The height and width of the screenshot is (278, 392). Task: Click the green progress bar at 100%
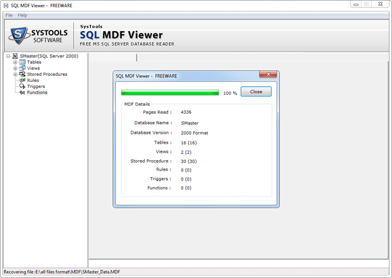[170, 93]
